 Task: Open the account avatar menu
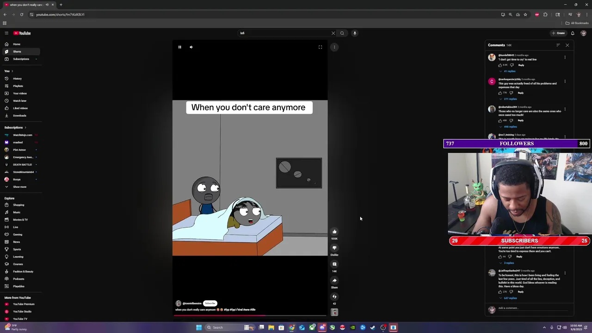(x=583, y=33)
